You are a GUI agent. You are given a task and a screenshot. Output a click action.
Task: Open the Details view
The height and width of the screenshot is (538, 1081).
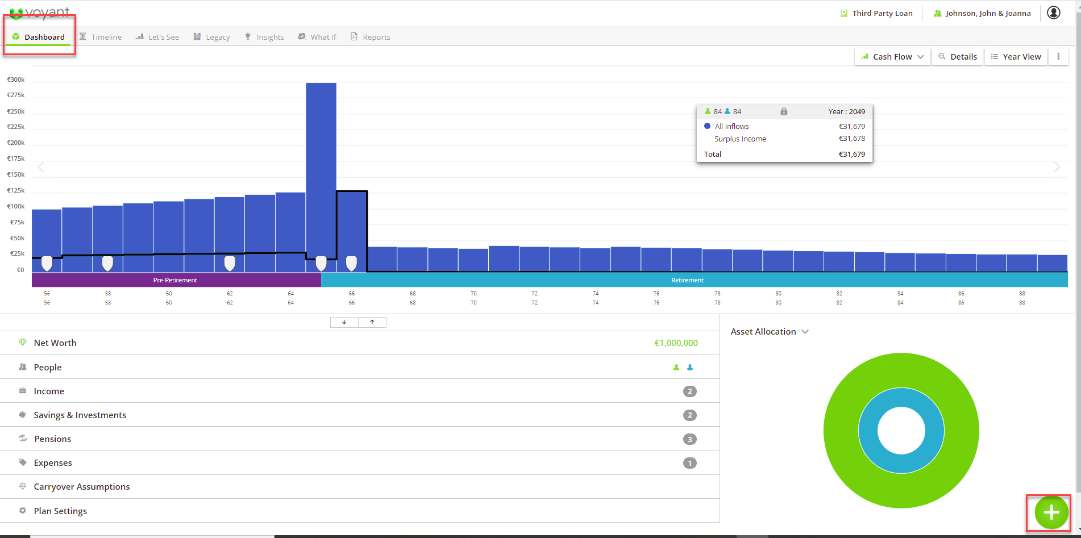coord(958,56)
